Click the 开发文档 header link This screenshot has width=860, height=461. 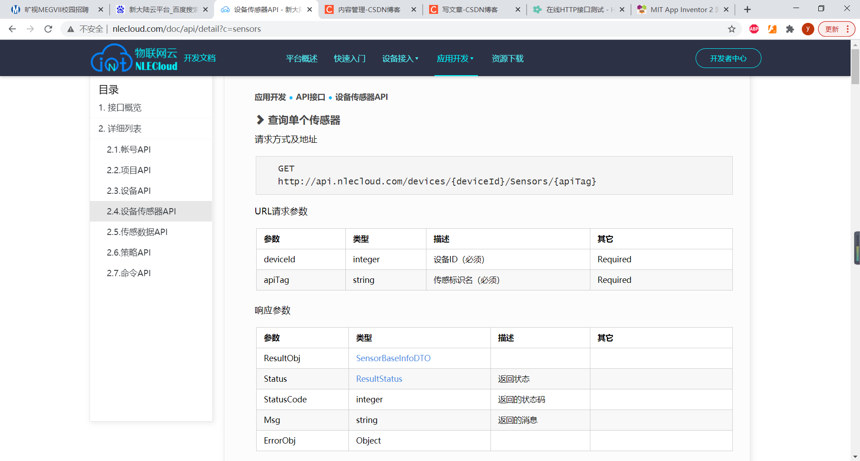(199, 58)
